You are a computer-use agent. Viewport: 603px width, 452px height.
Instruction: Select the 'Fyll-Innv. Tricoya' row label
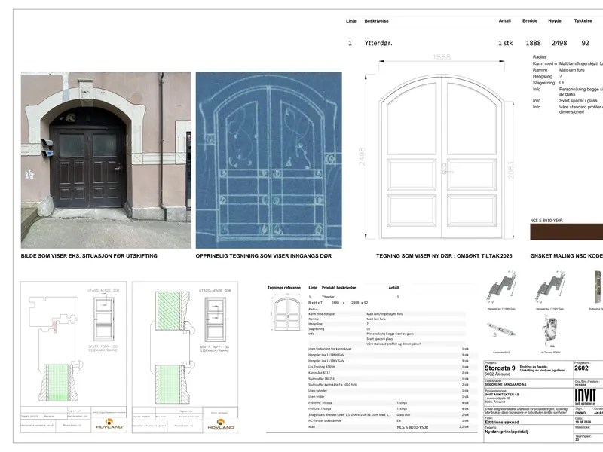(320, 403)
